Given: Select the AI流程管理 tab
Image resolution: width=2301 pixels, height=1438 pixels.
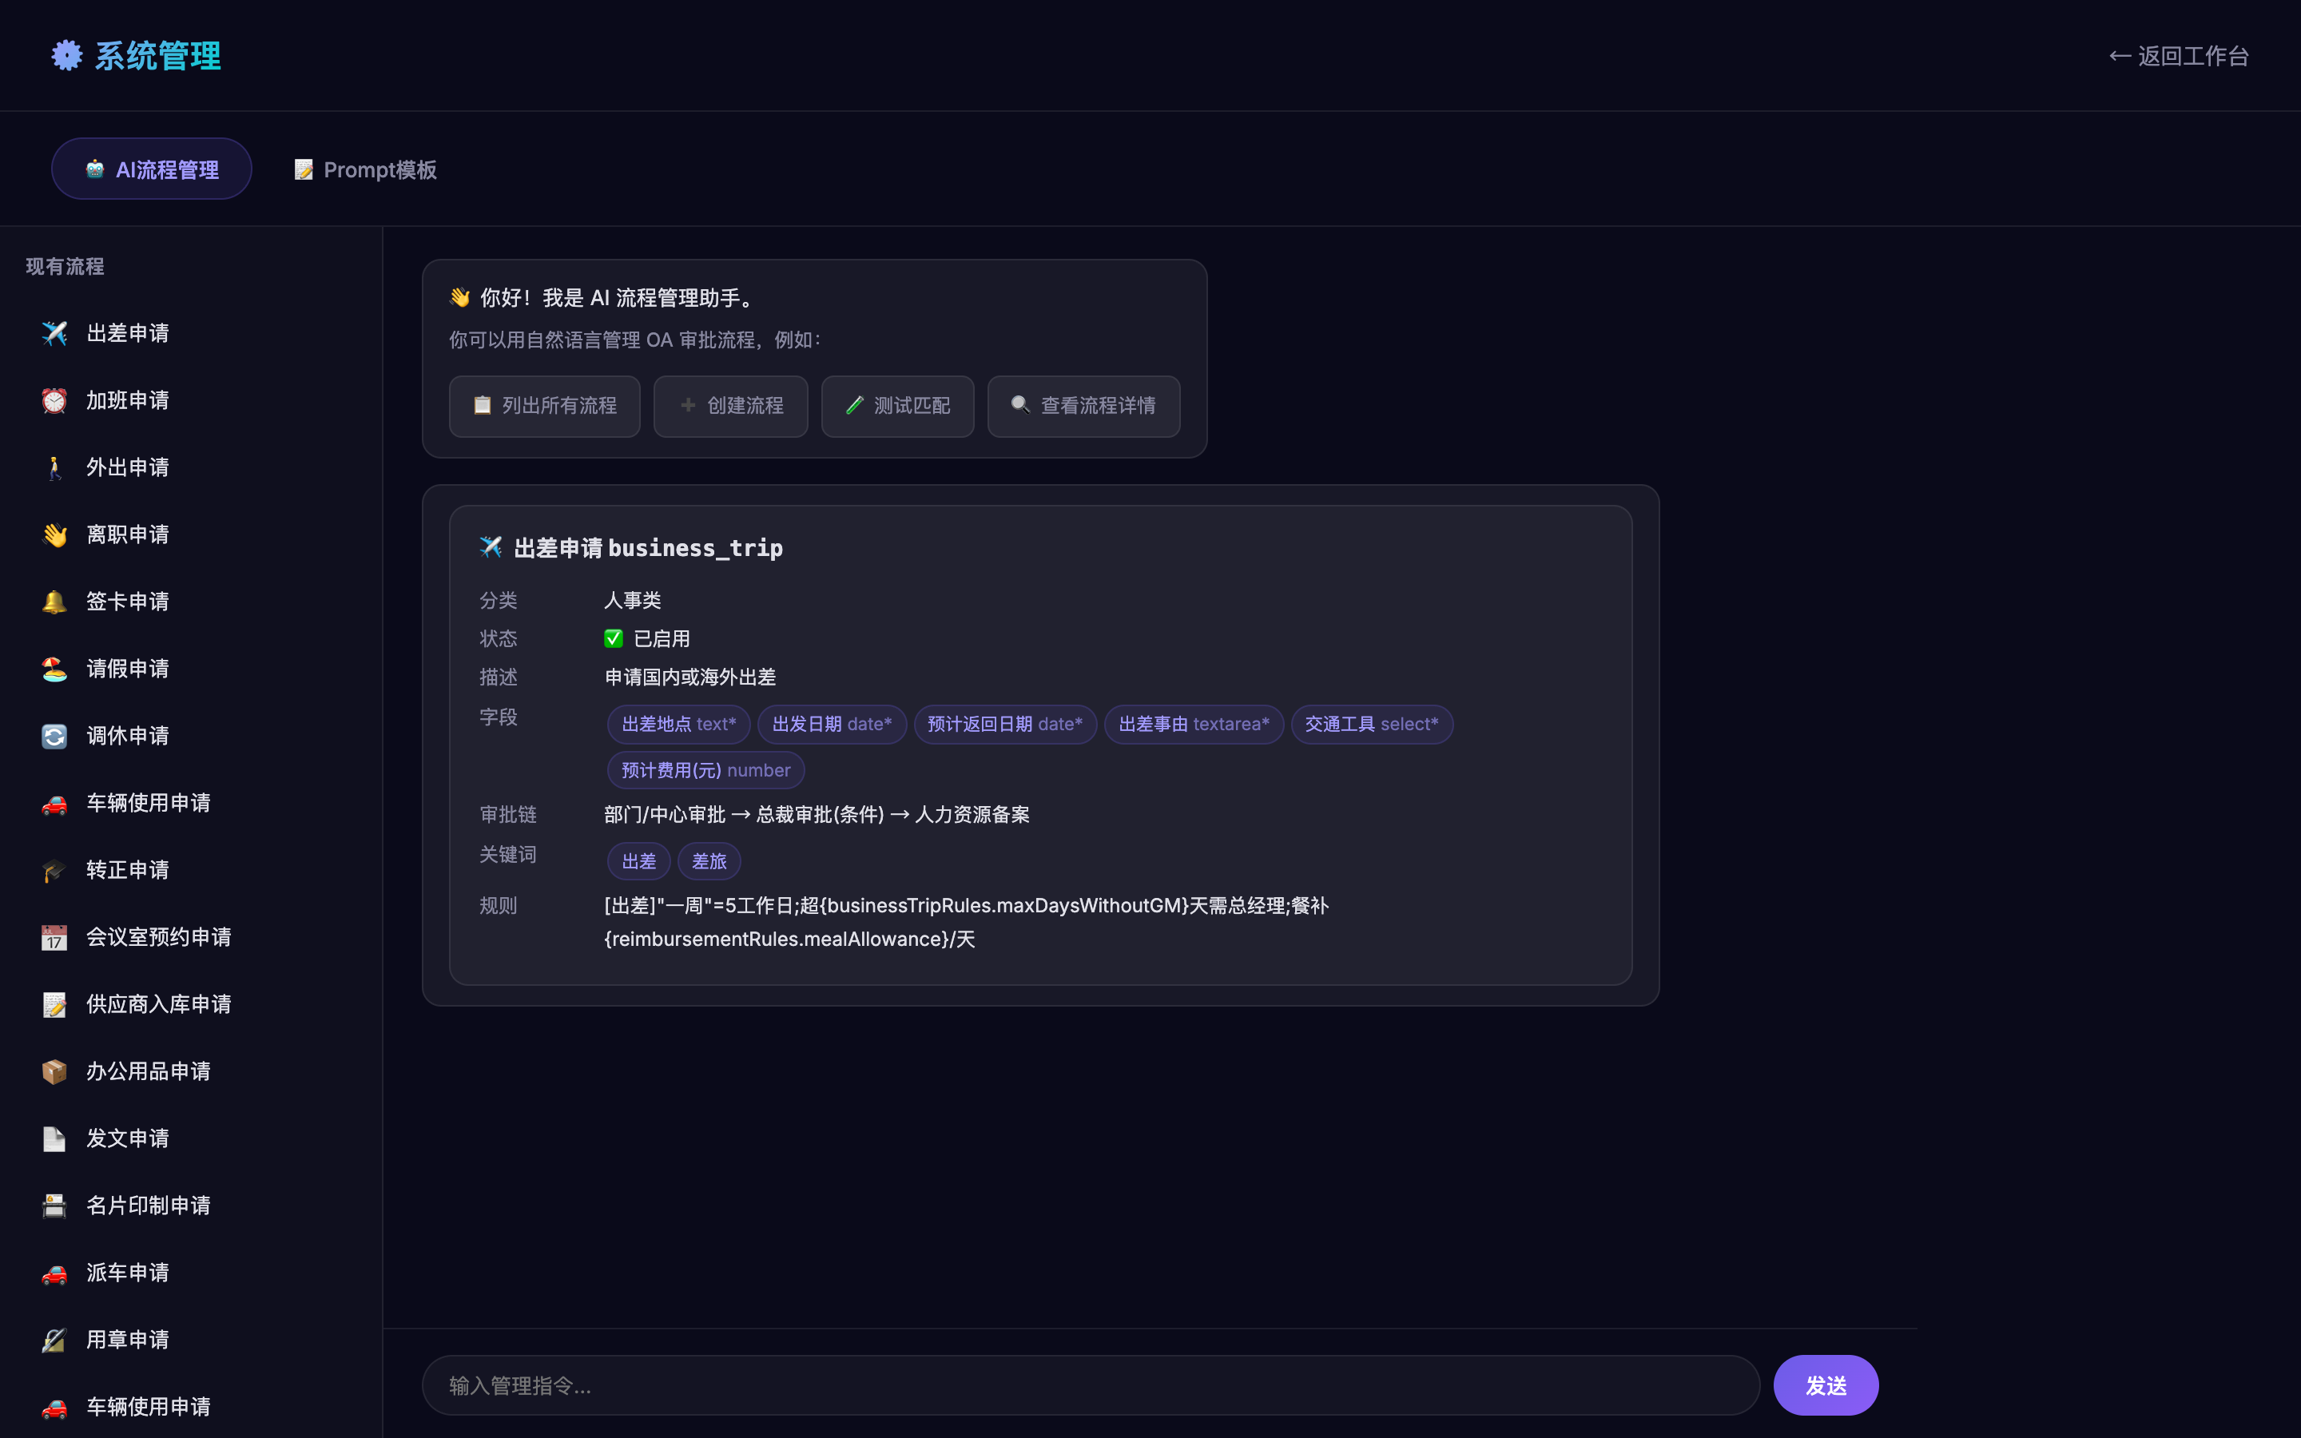Looking at the screenshot, I should [151, 169].
